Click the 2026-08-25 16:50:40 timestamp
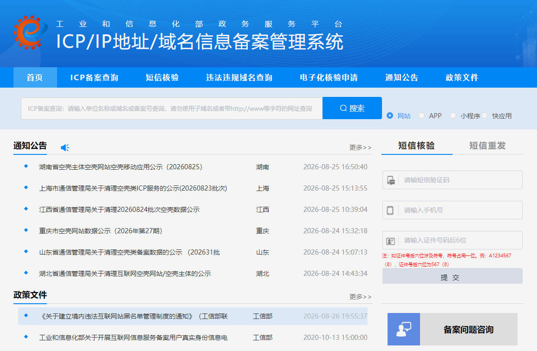 tap(335, 167)
